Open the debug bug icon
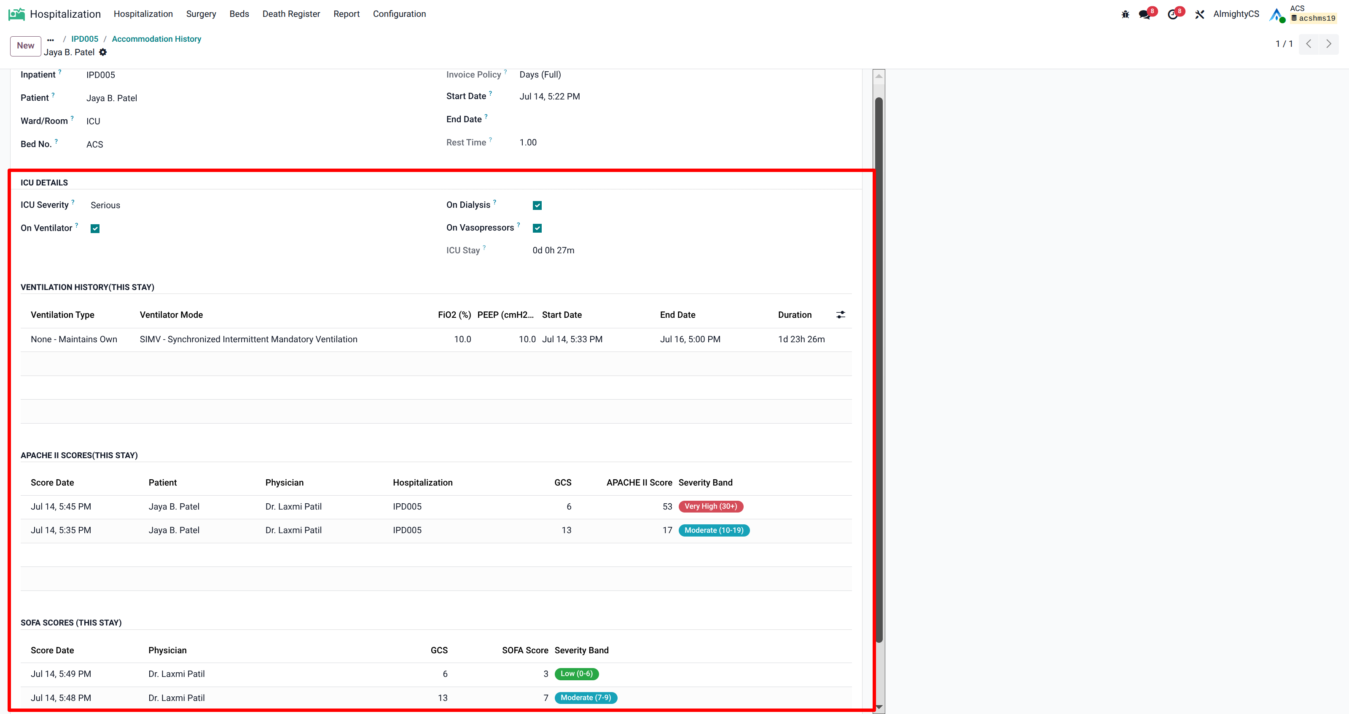 coord(1126,14)
